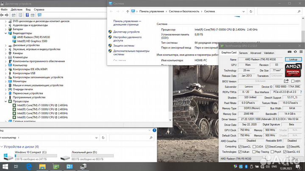The image size is (305, 171).
Task: Collapse the Видеоадаптеры tree node
Action: [6, 33]
